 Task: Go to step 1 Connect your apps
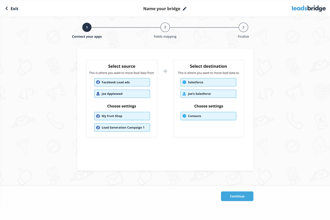[x=87, y=28]
